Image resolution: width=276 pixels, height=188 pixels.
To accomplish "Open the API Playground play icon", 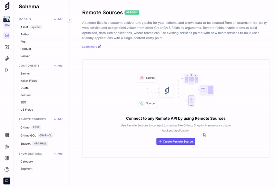I will pos(7,70).
